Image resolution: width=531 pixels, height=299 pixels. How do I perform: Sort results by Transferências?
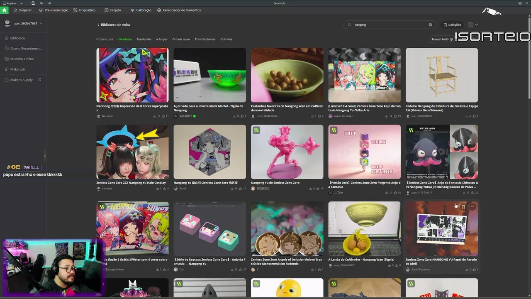(x=205, y=39)
